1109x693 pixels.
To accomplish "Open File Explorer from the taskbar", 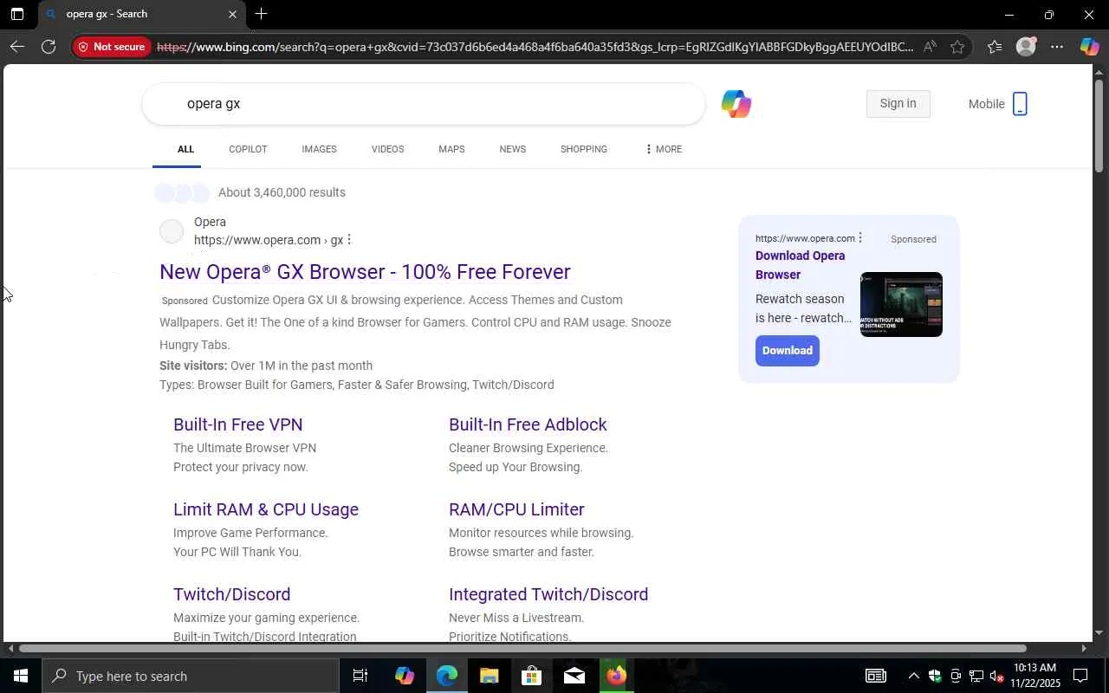I will (x=489, y=676).
